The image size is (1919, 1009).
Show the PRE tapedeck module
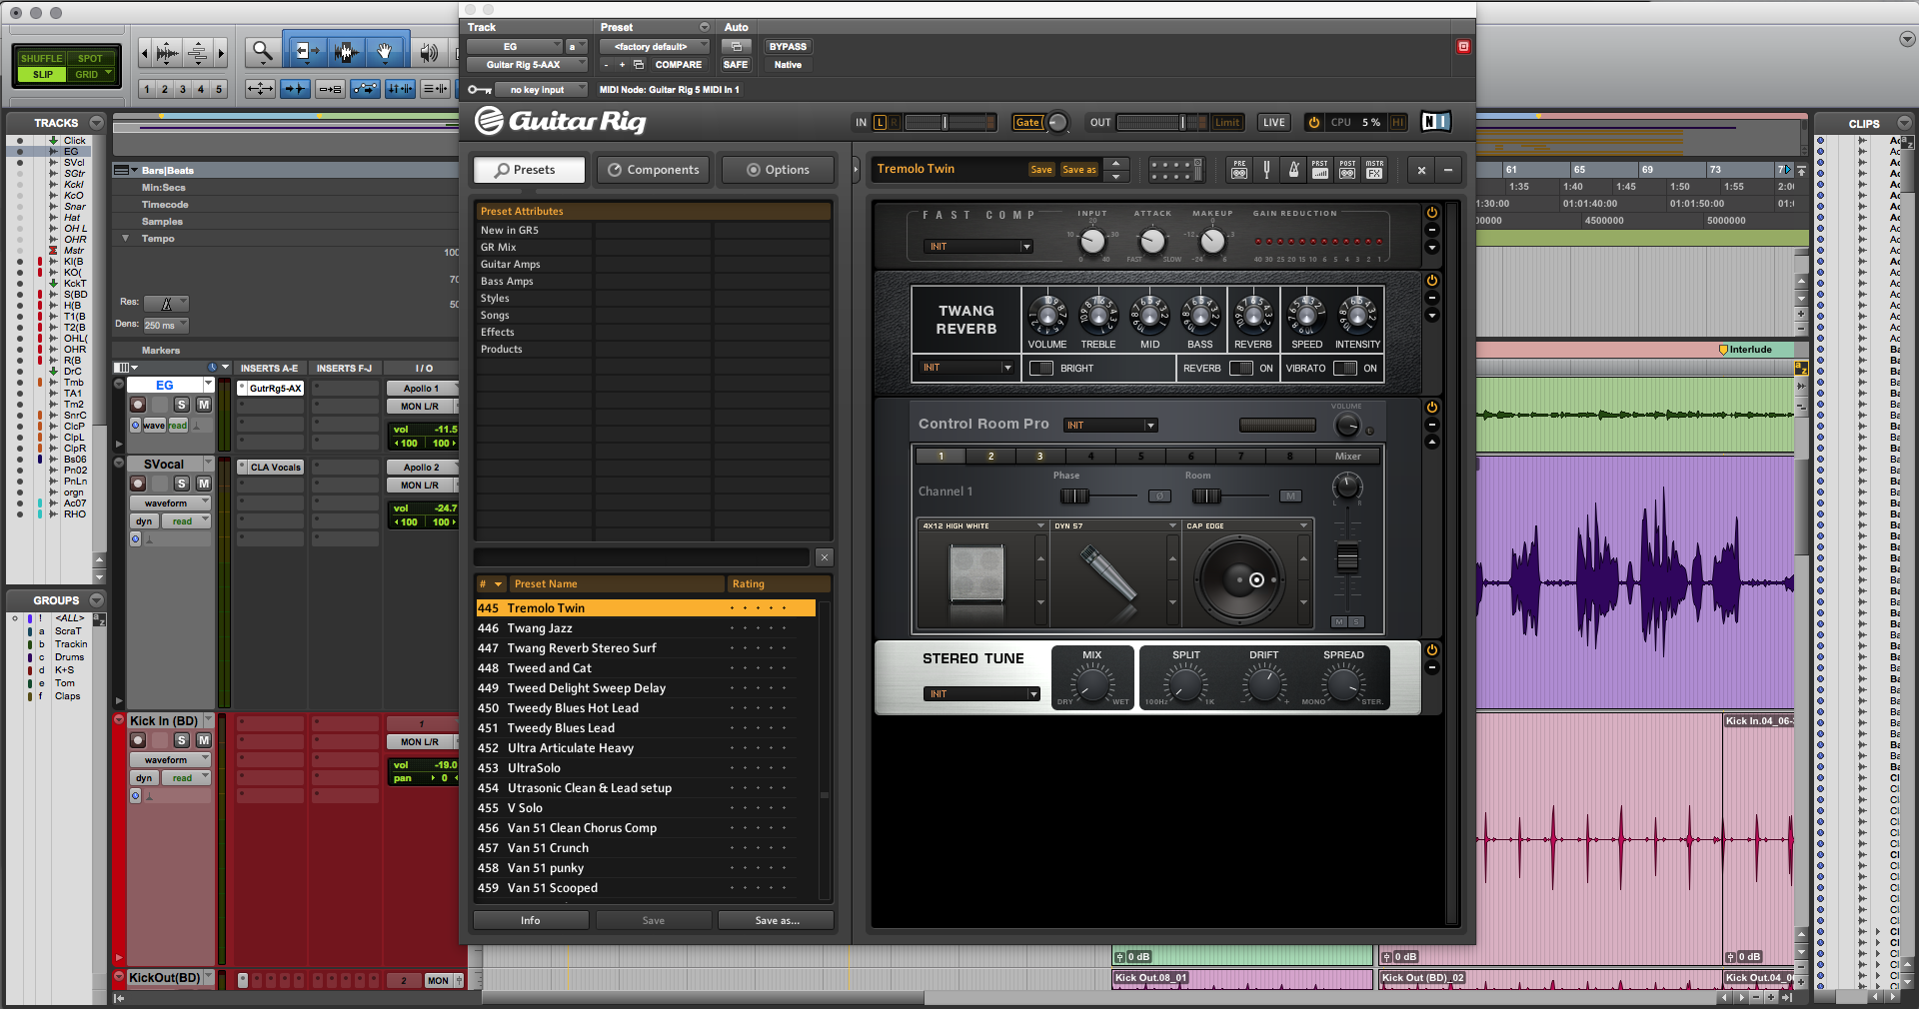click(x=1239, y=169)
